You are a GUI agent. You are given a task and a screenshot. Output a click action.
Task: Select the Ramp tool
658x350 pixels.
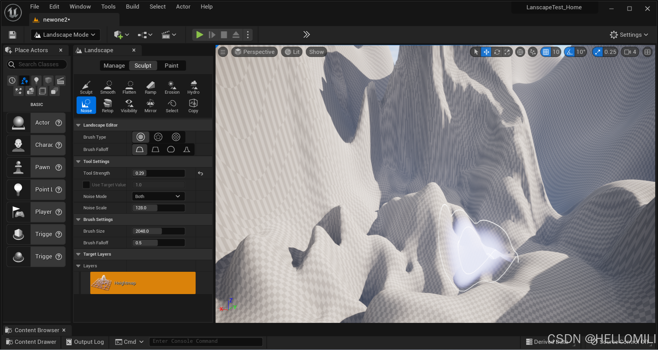150,87
